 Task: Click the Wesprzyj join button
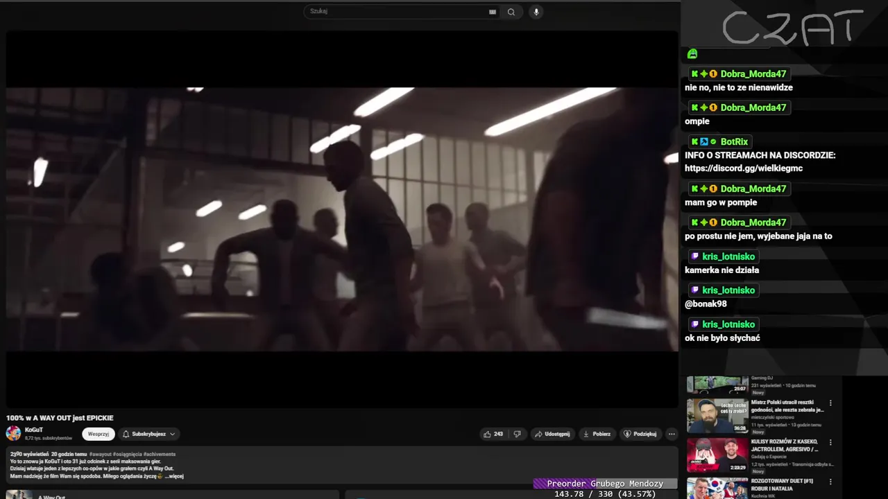99,434
